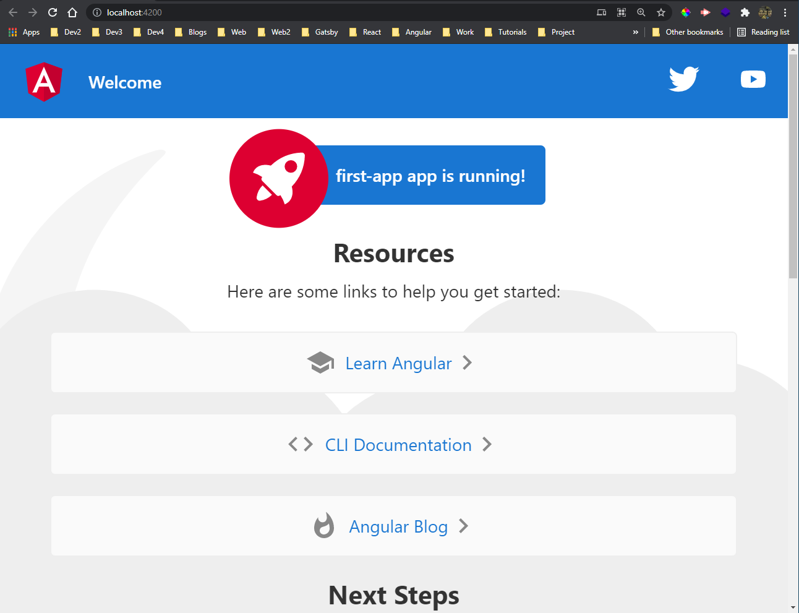Open the Reading list
The width and height of the screenshot is (799, 613).
763,32
